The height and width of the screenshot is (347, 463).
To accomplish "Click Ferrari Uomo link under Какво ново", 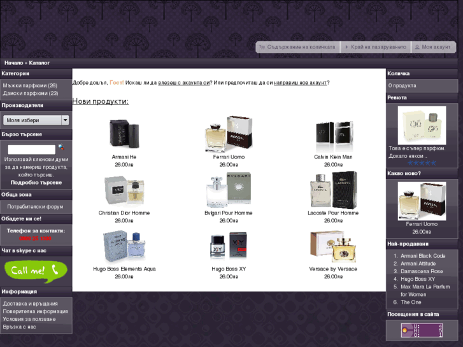I will click(422, 224).
